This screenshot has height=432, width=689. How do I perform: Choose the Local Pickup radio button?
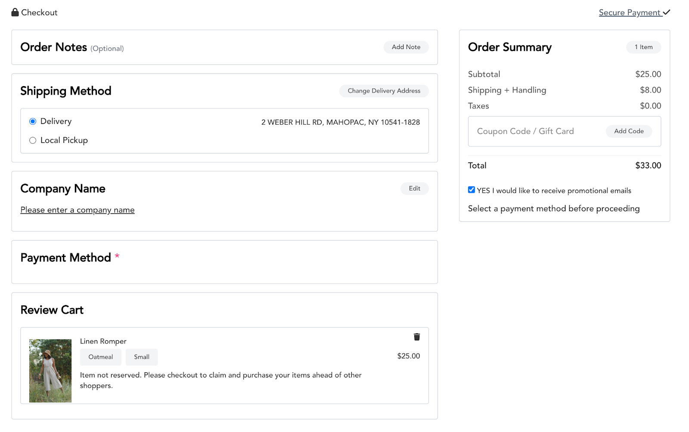33,140
